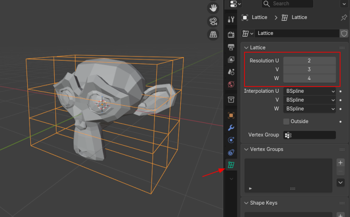
Task: Open Interpolation U BSpline dropdown
Action: 309,91
